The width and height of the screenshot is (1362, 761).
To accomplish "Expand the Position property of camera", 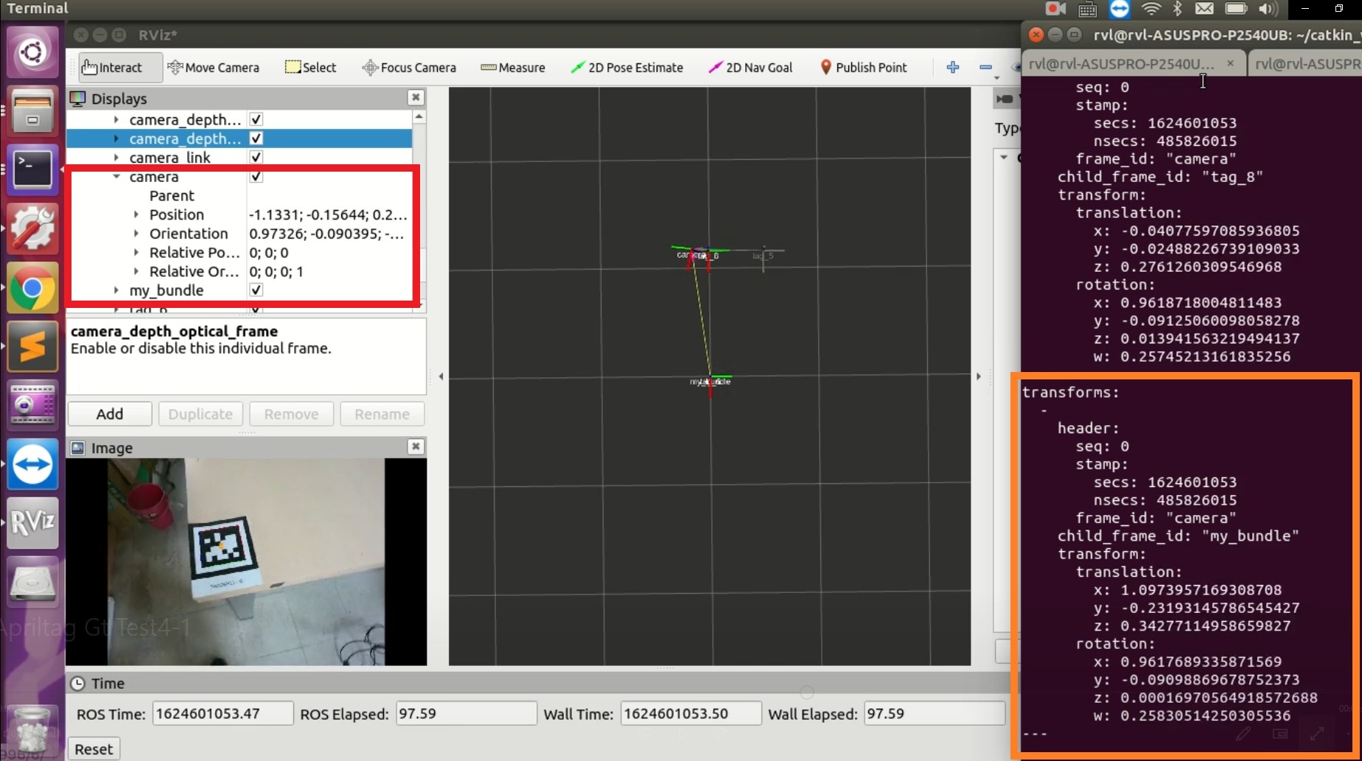I will pos(136,214).
